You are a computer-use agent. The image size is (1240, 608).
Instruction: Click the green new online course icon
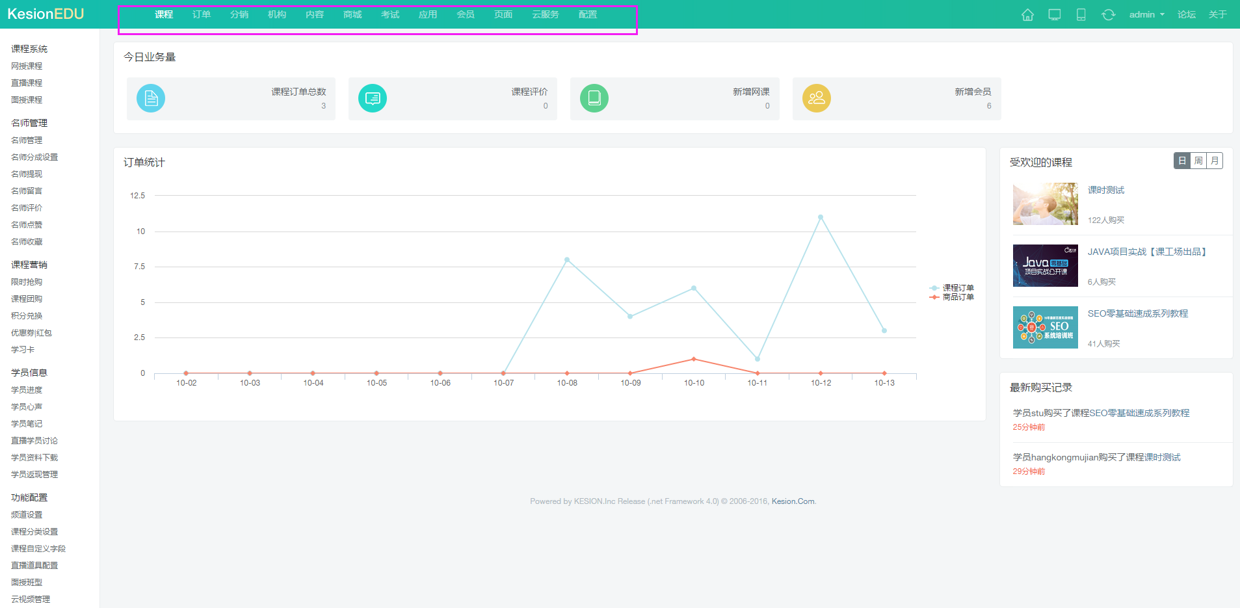coord(594,99)
